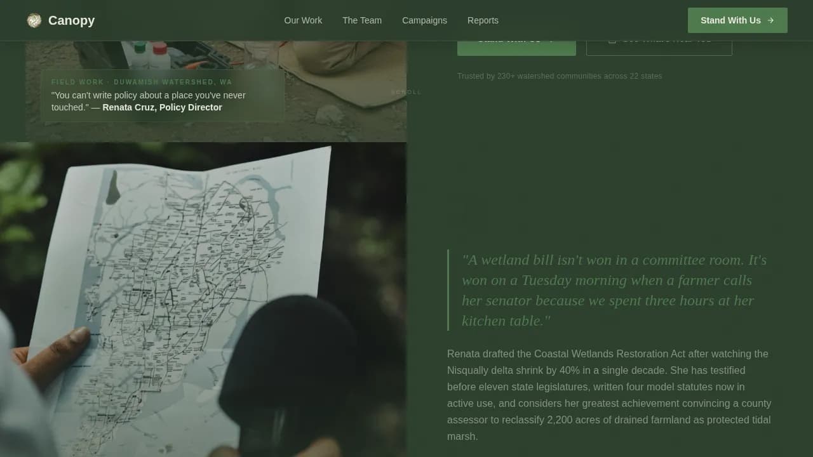Click the Duwamish Watershed field work caption
Screen dimensions: 813x457
(141, 82)
